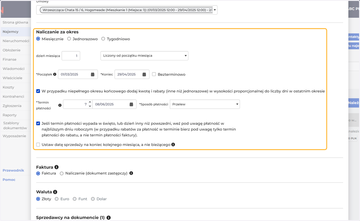Select the Dolar currency radio
This screenshot has height=221, width=360.
point(93,199)
